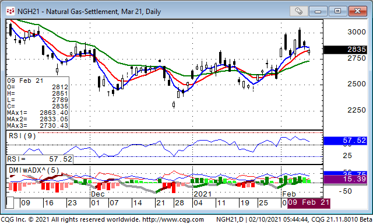Click the 25 label on RSI scale

[x=347, y=156]
